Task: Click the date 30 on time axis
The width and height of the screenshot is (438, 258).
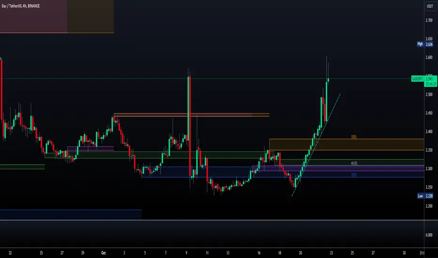Action: [404, 253]
